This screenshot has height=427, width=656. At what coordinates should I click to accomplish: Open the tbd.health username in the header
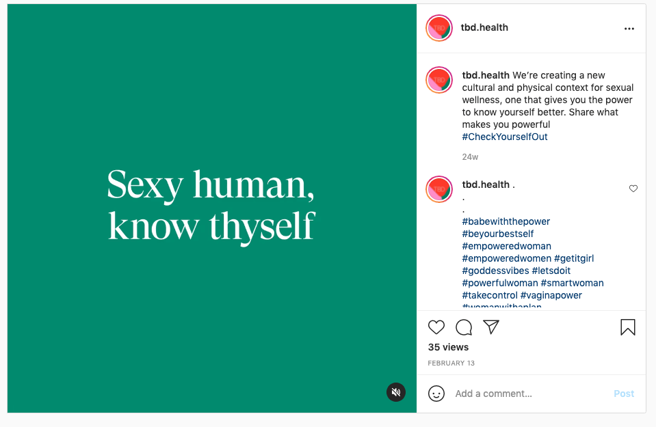484,27
